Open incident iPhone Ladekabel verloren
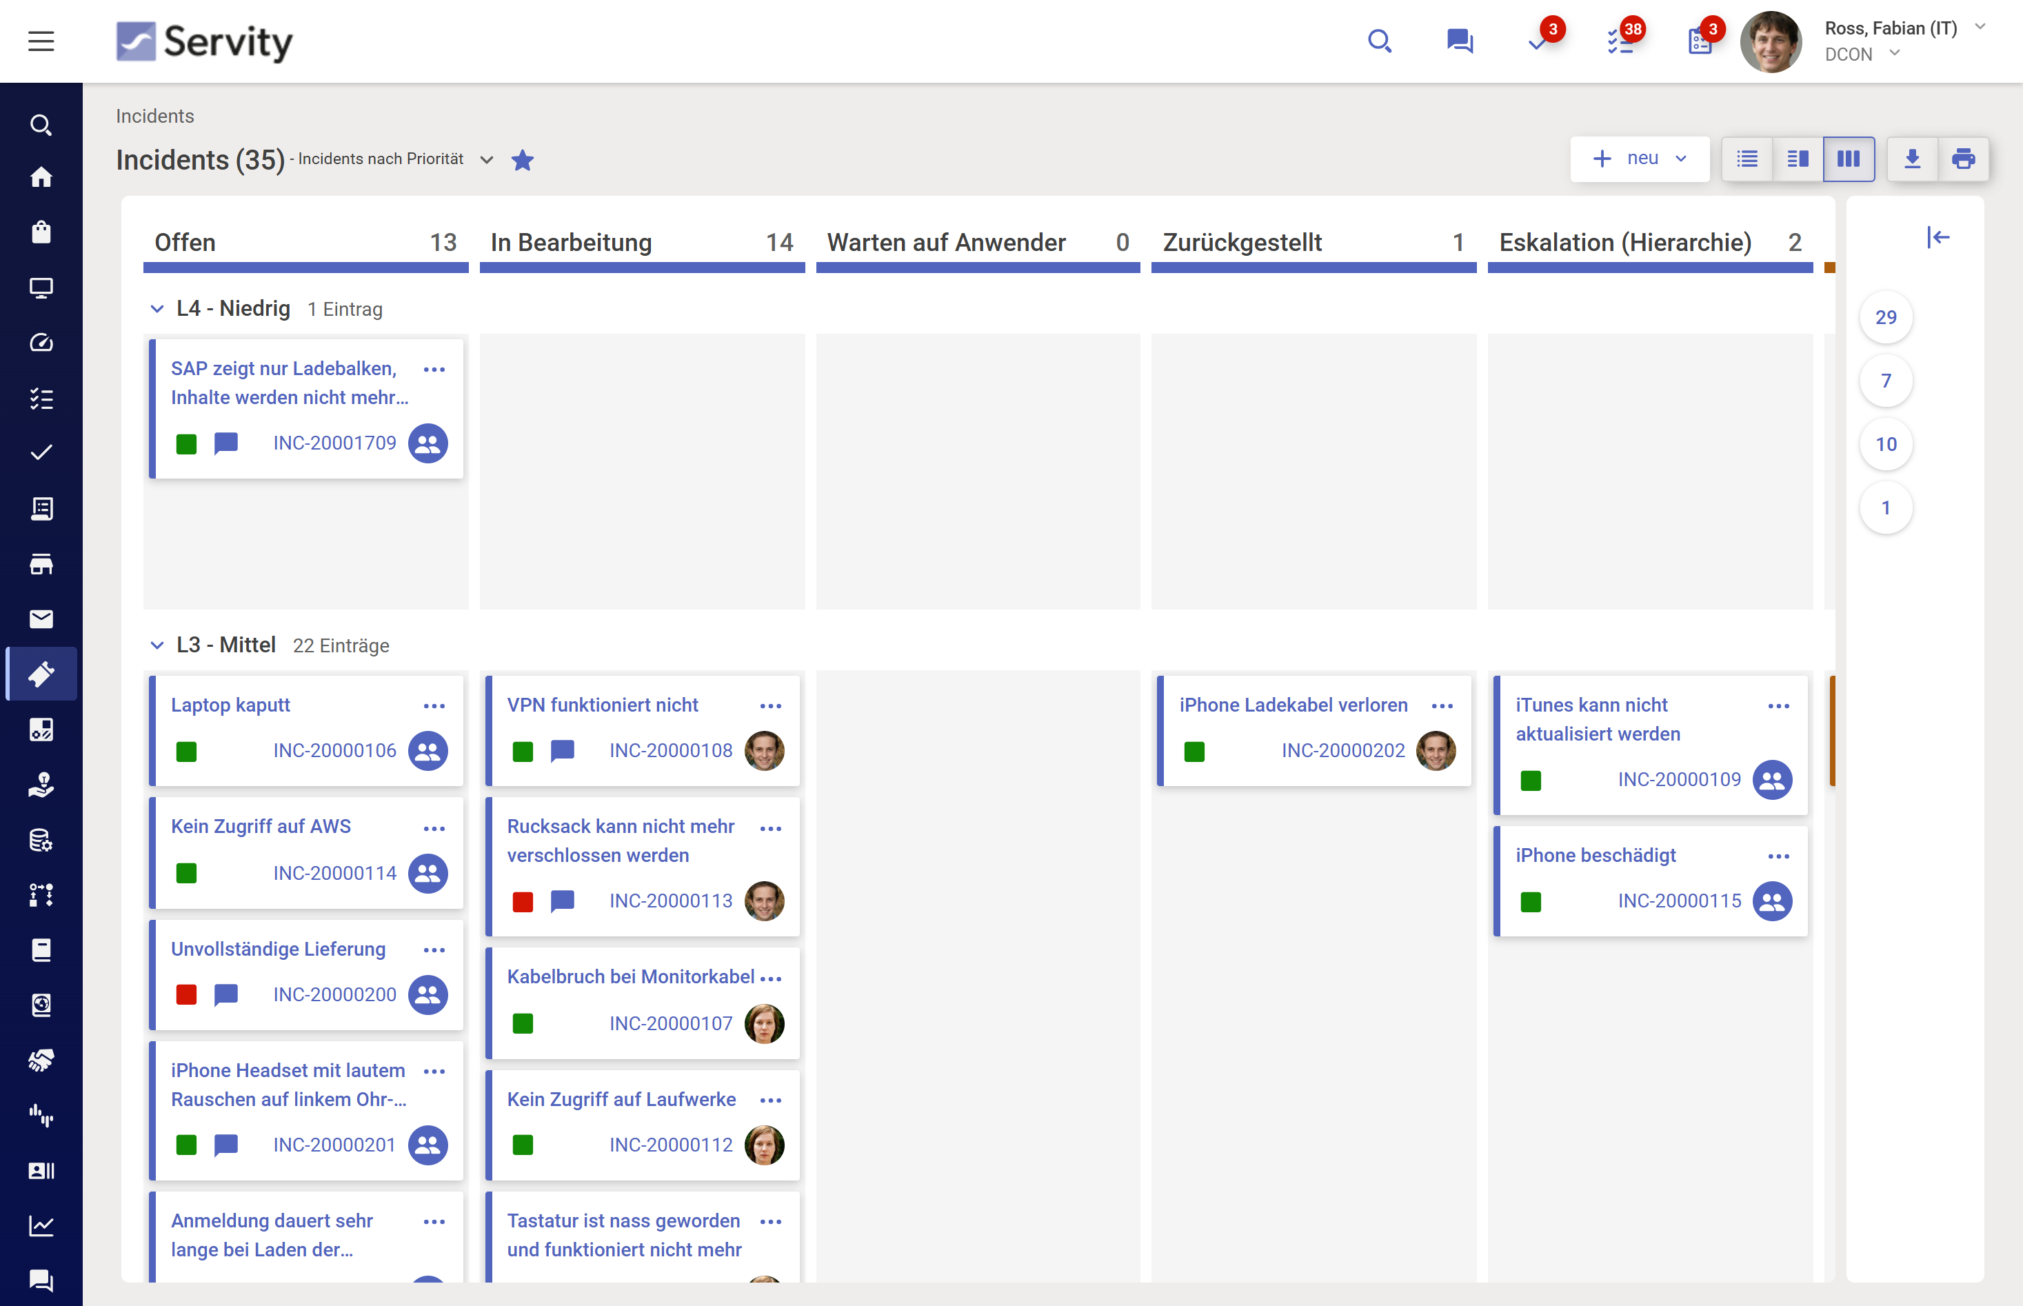2023x1306 pixels. click(x=1293, y=705)
